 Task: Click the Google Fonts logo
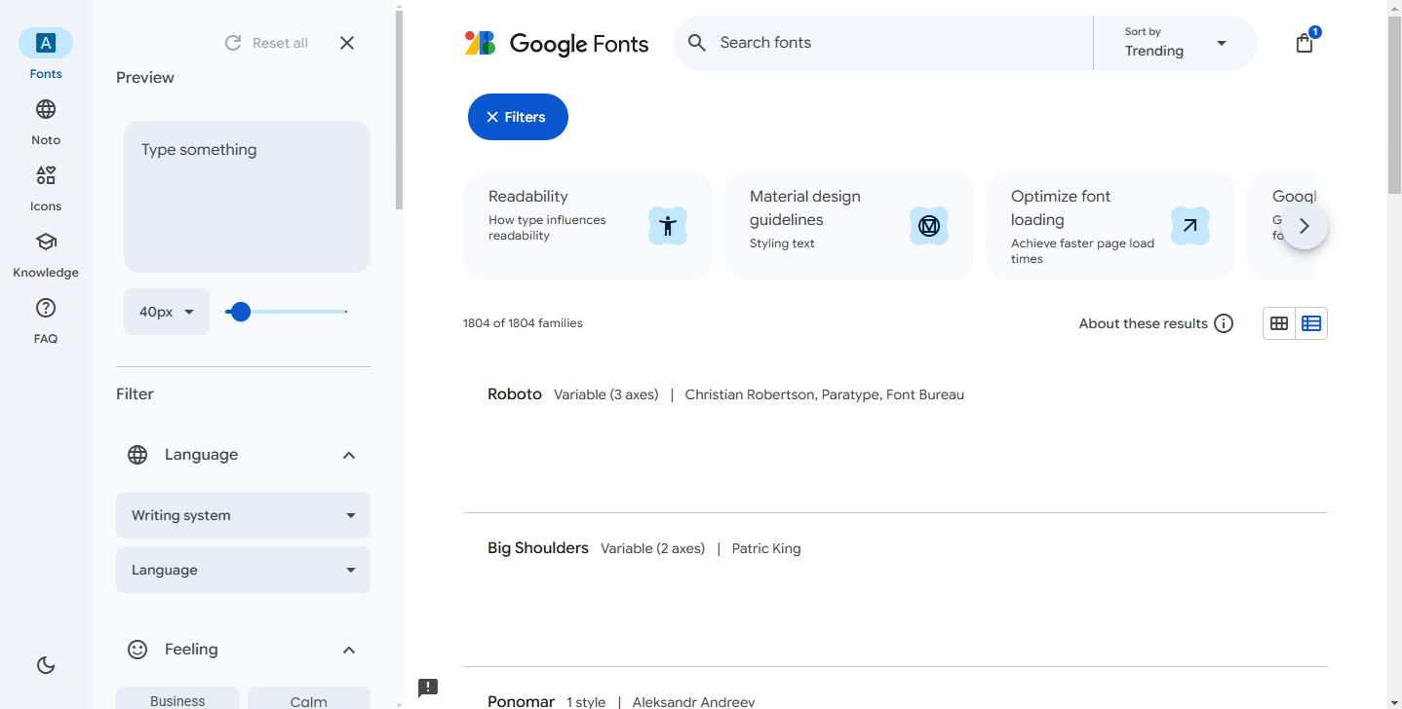coord(557,43)
